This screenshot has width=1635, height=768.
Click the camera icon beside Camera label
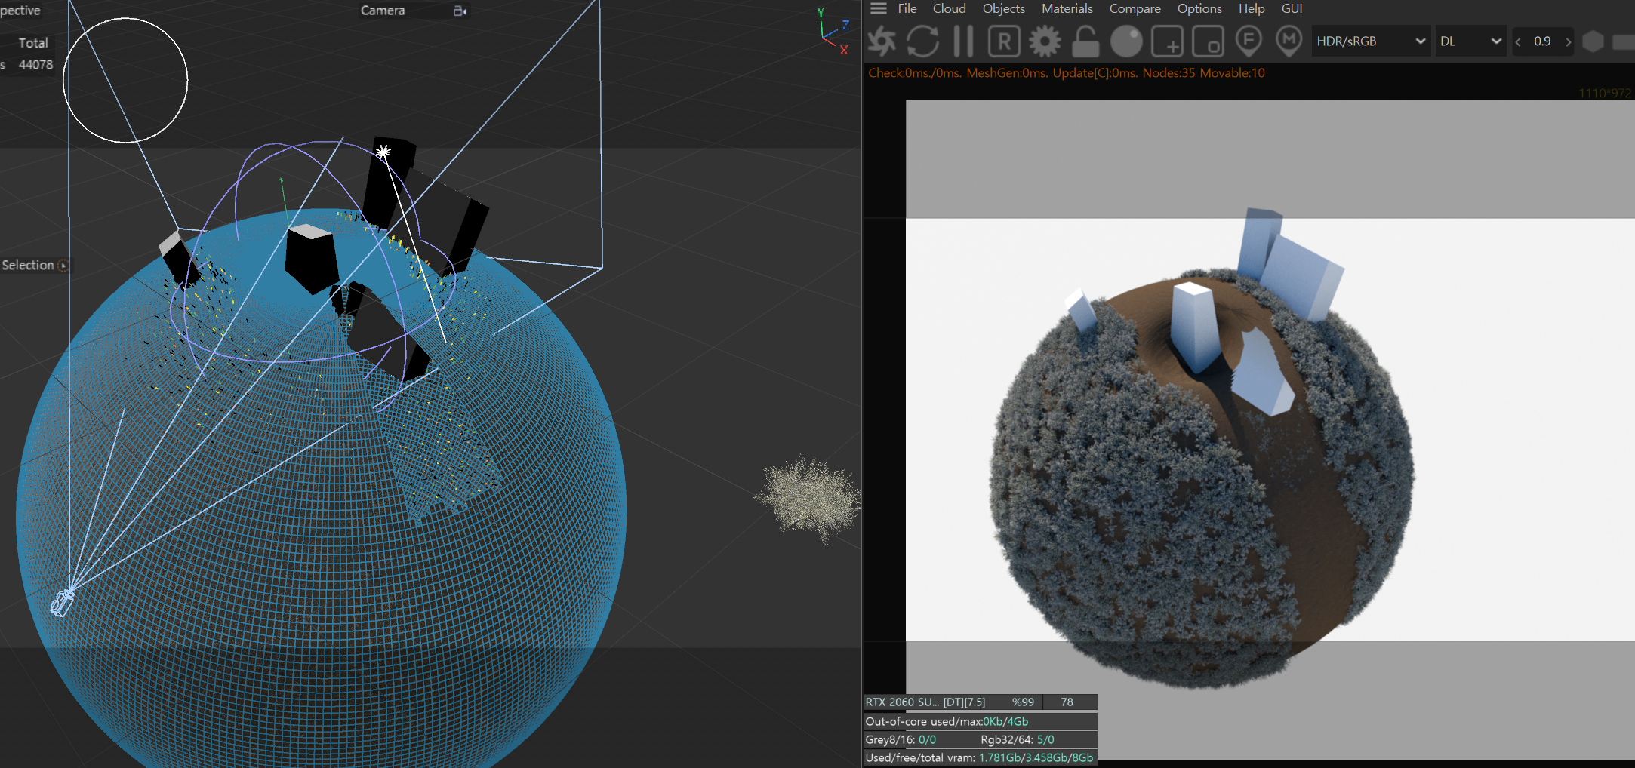pos(460,11)
